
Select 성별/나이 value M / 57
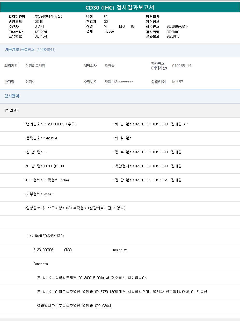point(177,82)
